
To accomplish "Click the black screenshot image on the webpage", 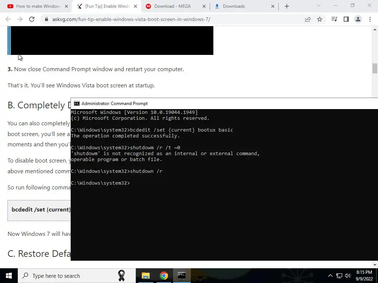I will click(110, 41).
